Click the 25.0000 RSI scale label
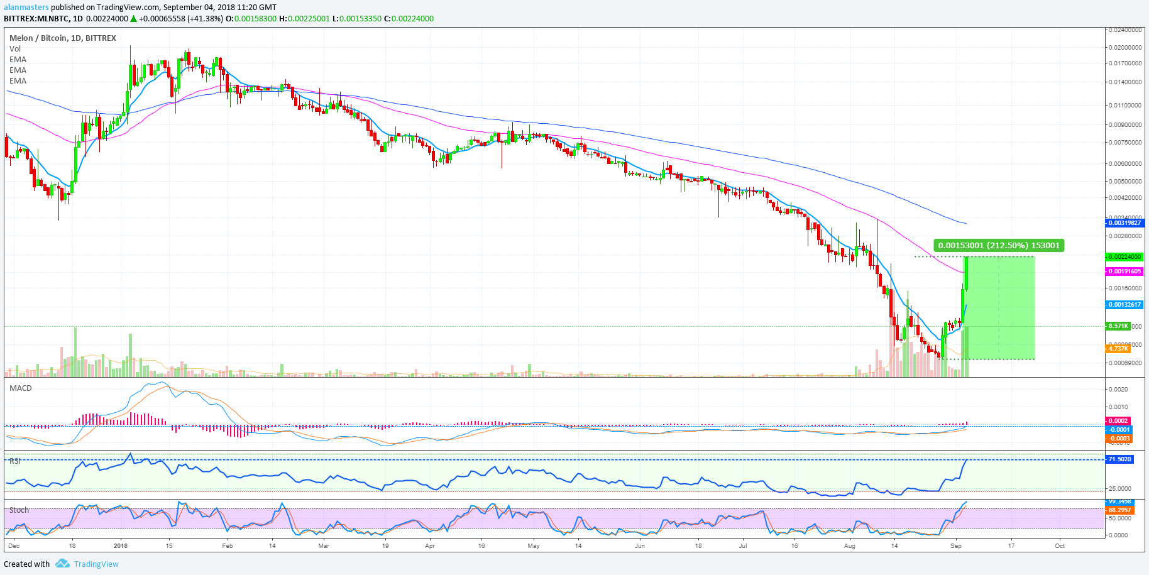The height and width of the screenshot is (575, 1149). coord(1119,489)
